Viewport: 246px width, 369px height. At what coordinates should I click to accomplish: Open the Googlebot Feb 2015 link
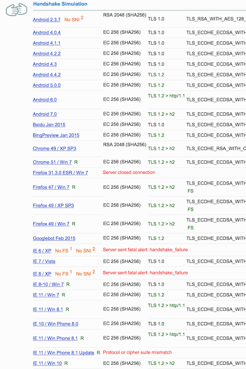pos(54,238)
